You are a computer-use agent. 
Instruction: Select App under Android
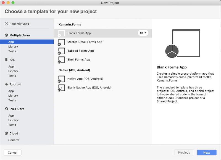[11, 91]
